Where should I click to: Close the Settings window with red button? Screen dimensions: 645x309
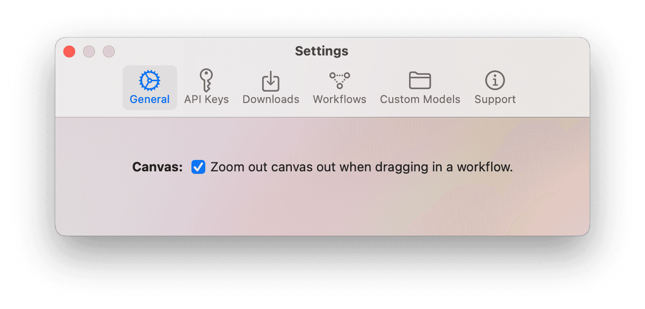pyautogui.click(x=69, y=51)
